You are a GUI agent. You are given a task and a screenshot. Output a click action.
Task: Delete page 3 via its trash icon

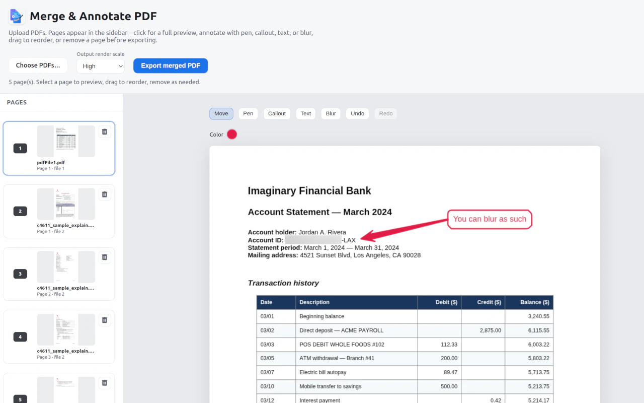coord(105,257)
